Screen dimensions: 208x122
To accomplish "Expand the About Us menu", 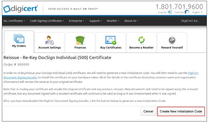I will pos(131,21).
